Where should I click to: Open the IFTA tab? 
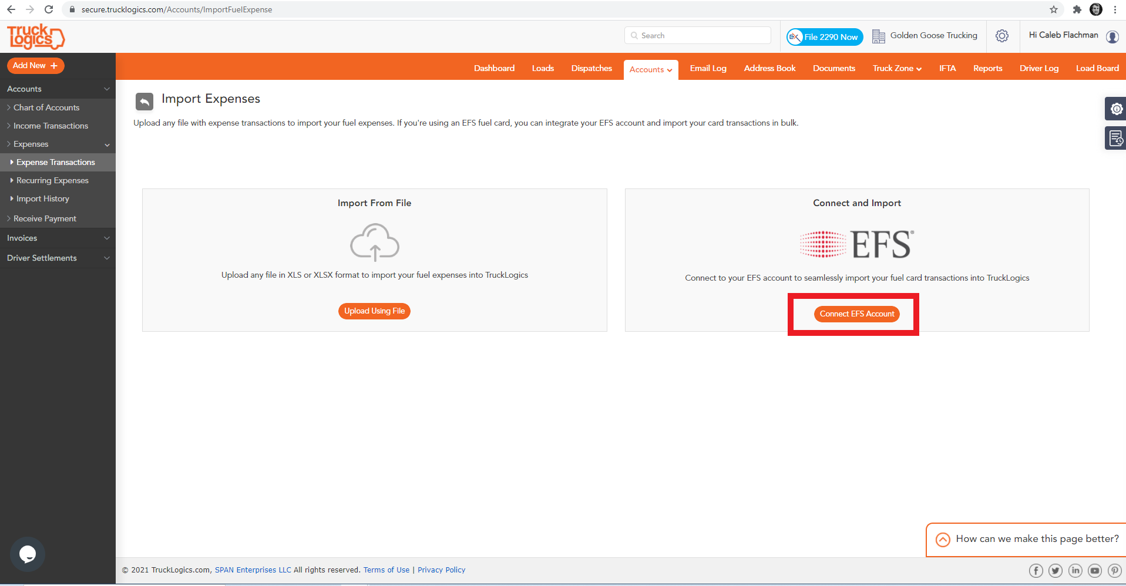pos(947,69)
